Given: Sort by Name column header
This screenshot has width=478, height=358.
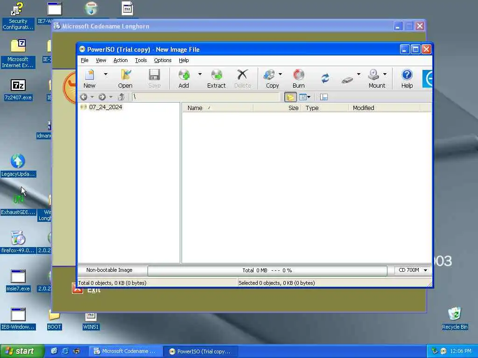Looking at the screenshot, I should [x=218, y=108].
